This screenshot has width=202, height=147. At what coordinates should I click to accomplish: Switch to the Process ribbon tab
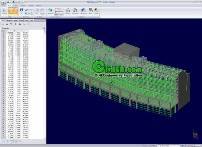(23, 6)
